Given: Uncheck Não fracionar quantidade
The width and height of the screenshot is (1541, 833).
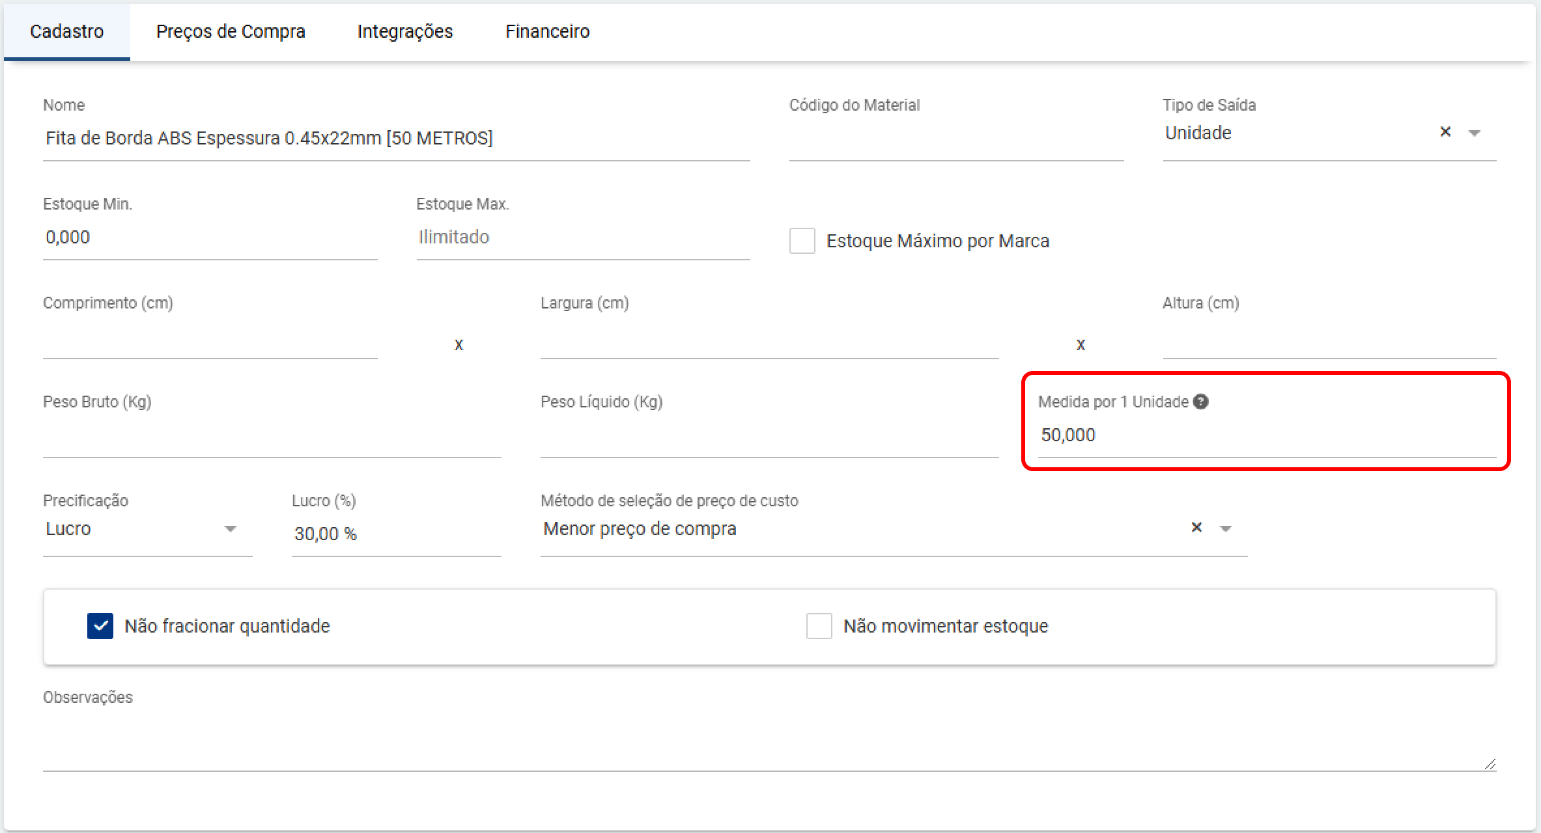Looking at the screenshot, I should tap(100, 626).
